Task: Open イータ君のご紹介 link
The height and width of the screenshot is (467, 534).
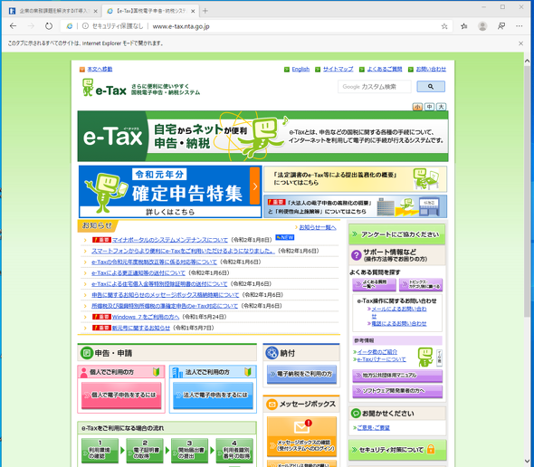Action: (x=377, y=352)
